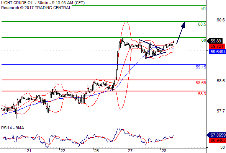Viewport: 226px width, 153px height.
Task: Click the triangle consolidation pattern drawing
Action: 153,49
